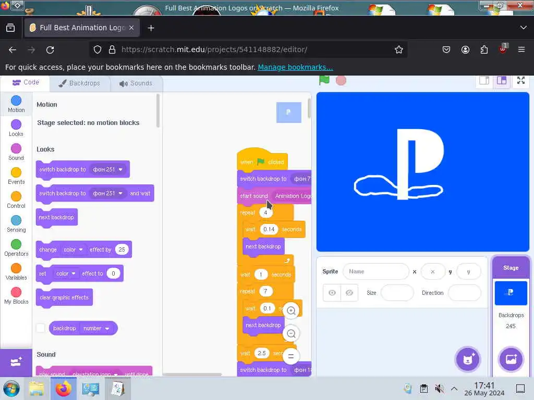
Task: Open a new Firefox tab
Action: 151,28
